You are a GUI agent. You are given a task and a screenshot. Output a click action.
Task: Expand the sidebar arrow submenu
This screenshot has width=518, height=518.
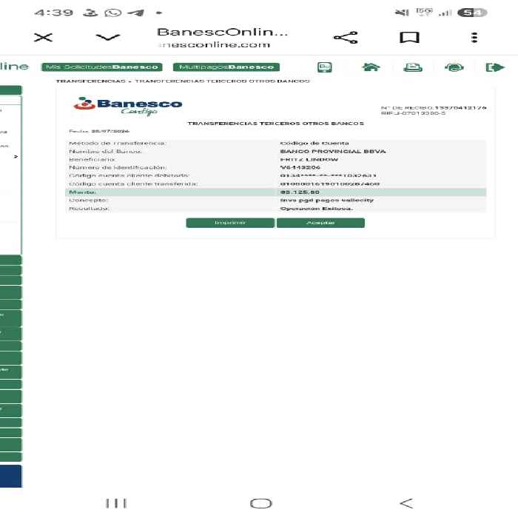(x=16, y=157)
